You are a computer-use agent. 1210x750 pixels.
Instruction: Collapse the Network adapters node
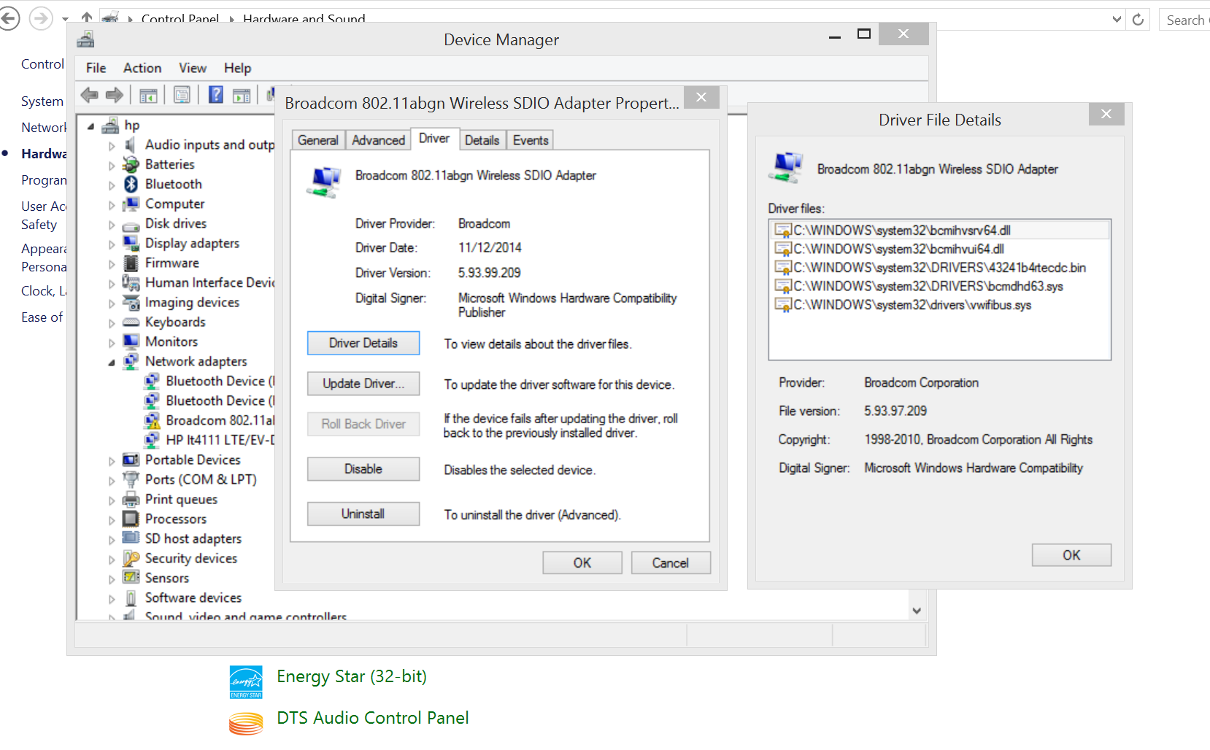(112, 362)
